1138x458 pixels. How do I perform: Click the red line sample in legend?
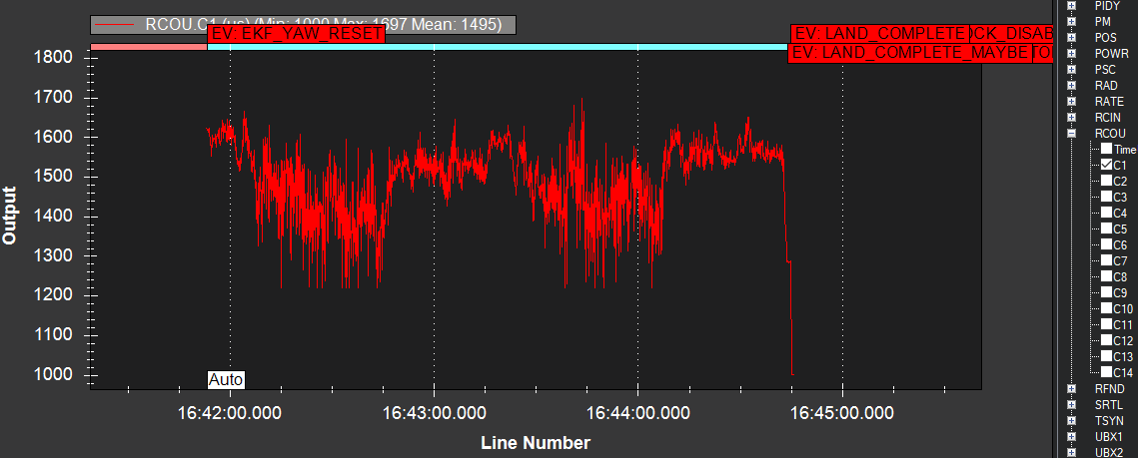pos(116,25)
